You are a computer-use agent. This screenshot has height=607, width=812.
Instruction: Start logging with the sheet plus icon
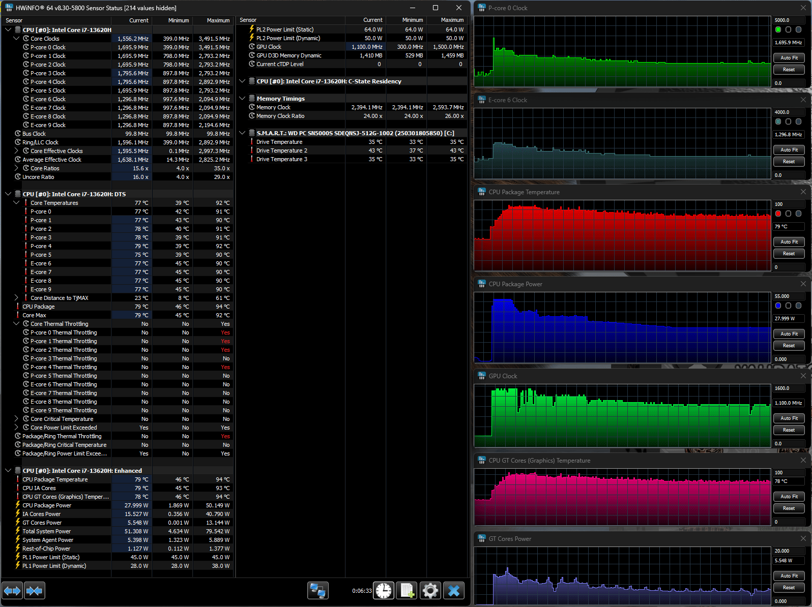(407, 591)
